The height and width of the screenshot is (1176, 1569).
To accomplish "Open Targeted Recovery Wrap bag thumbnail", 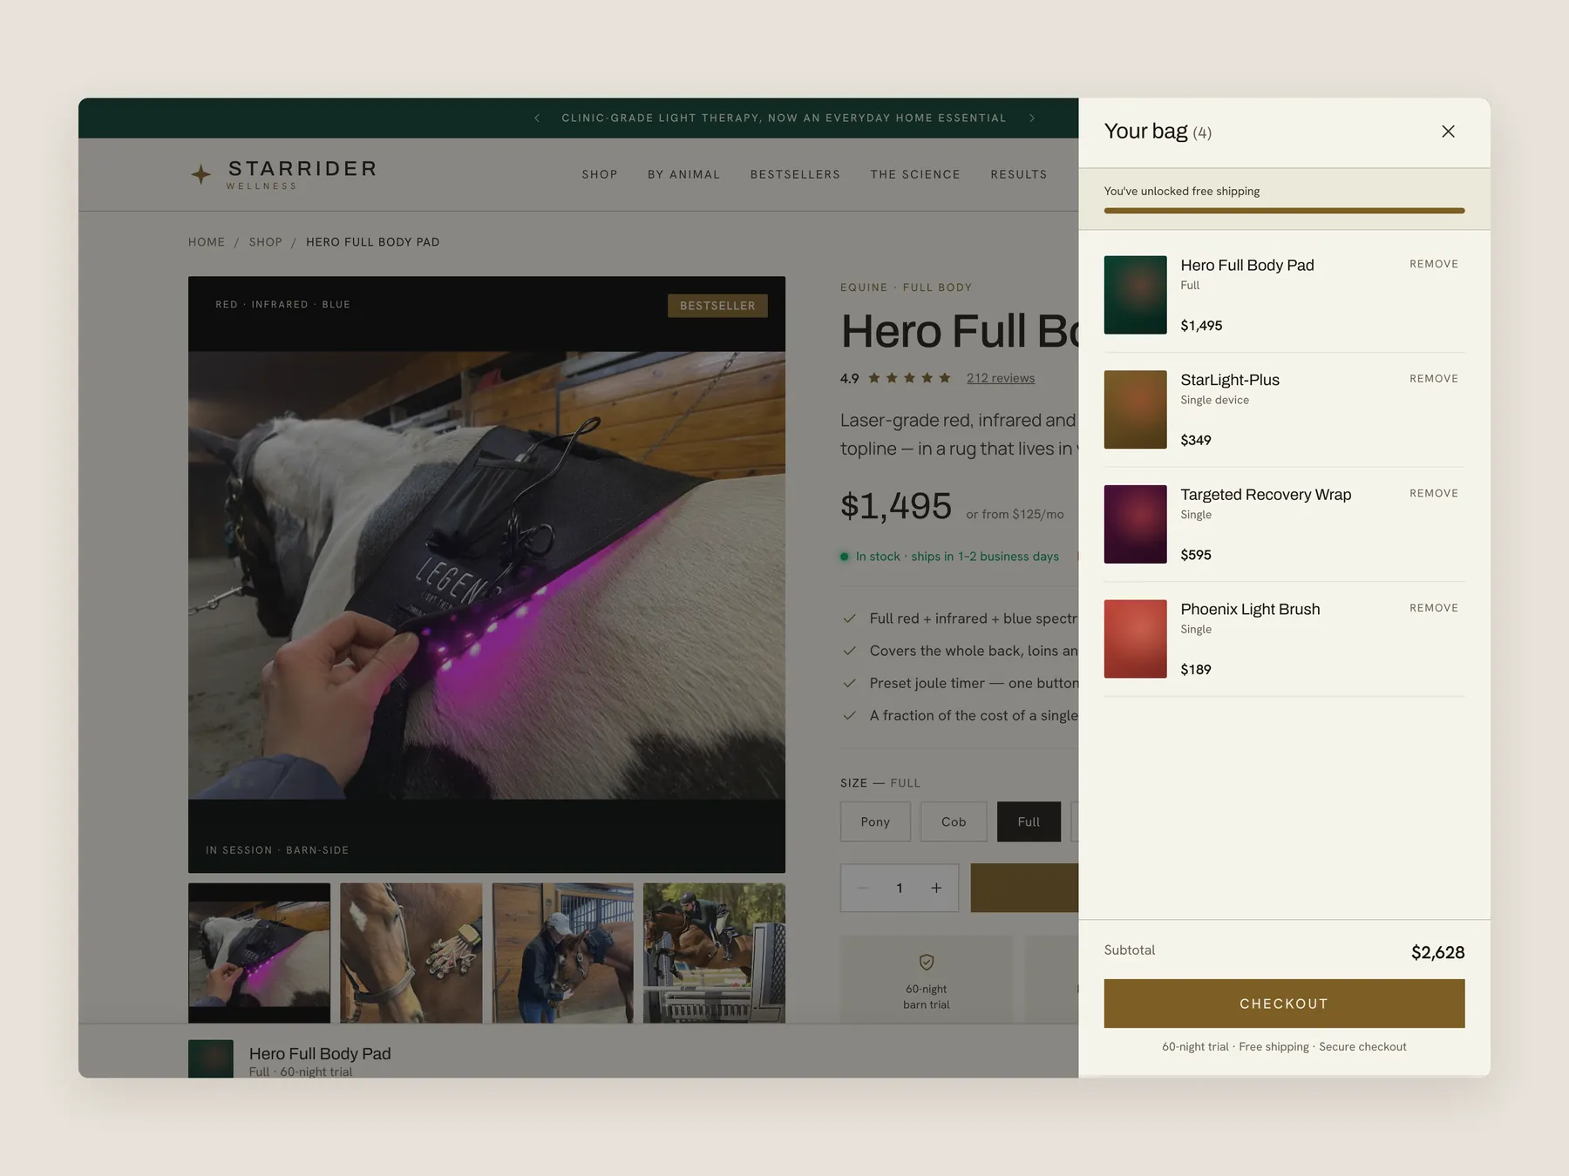I will point(1135,524).
